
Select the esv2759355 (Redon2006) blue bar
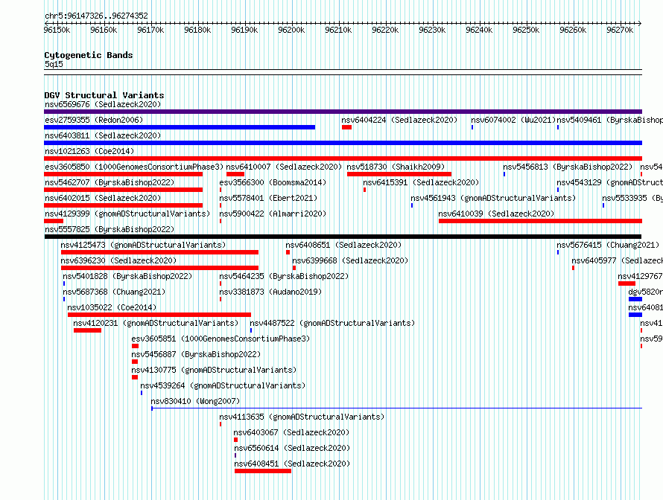tap(180, 127)
